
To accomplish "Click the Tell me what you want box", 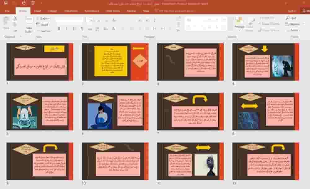I will click(x=175, y=11).
